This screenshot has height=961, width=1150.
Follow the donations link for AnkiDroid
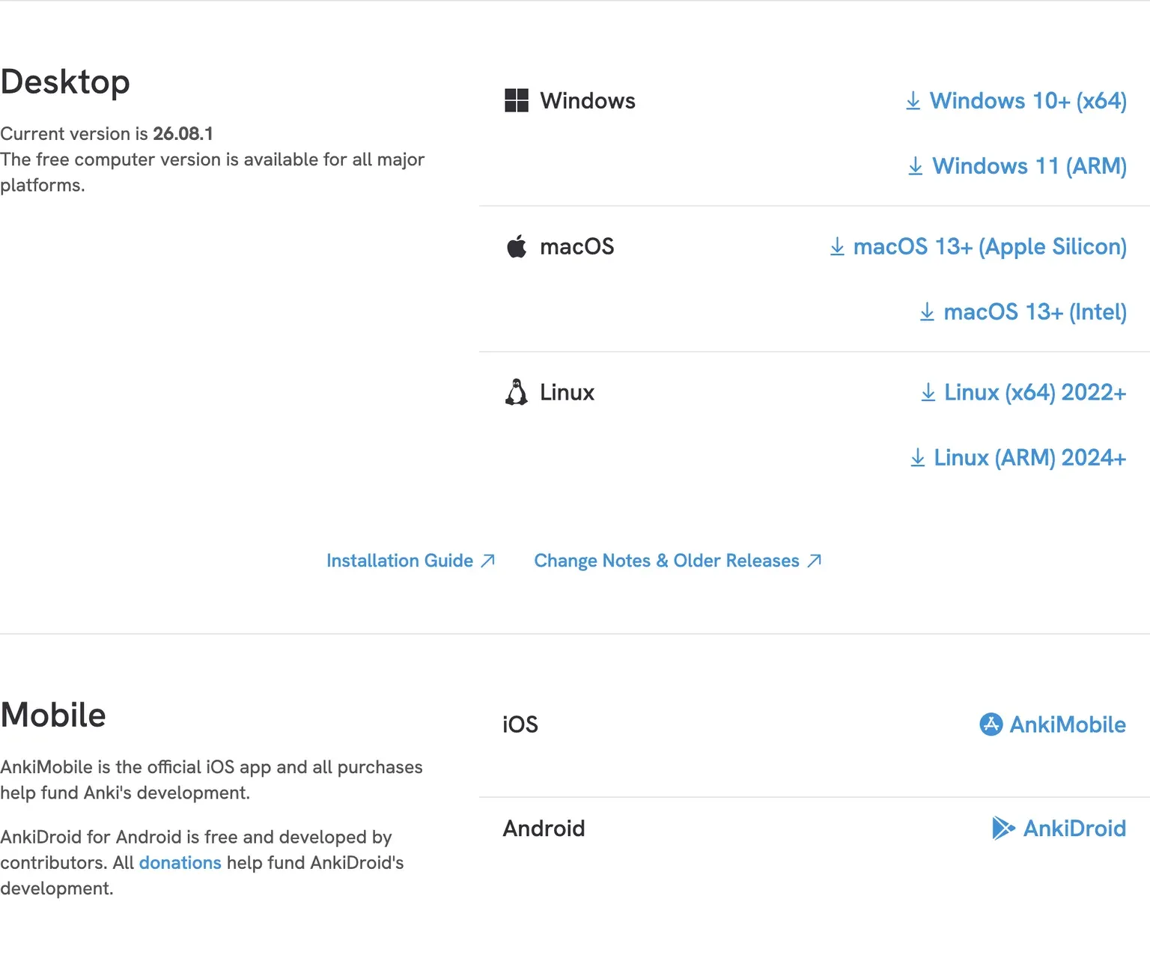pos(180,863)
